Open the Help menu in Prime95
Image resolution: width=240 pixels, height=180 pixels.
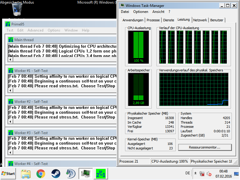click(85, 30)
